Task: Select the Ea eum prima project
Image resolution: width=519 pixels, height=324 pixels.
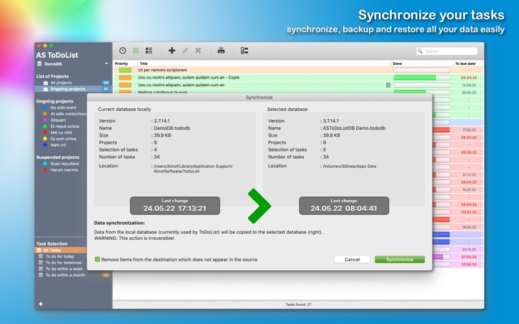Action: pos(63,139)
